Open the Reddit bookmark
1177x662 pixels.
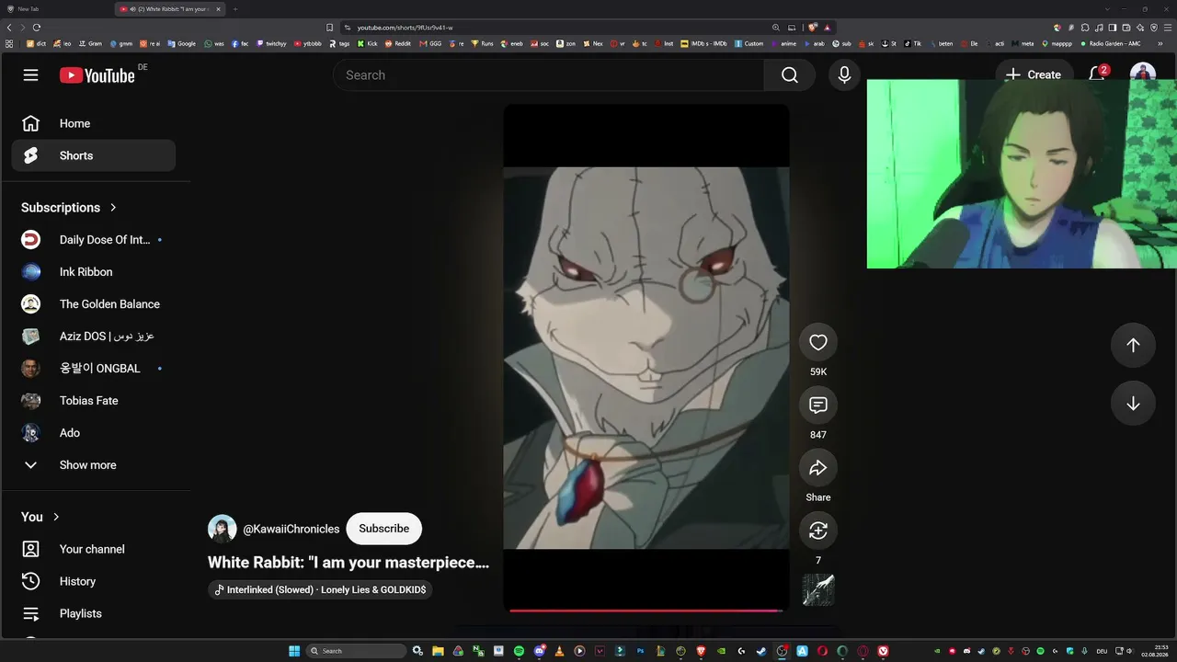coord(398,43)
